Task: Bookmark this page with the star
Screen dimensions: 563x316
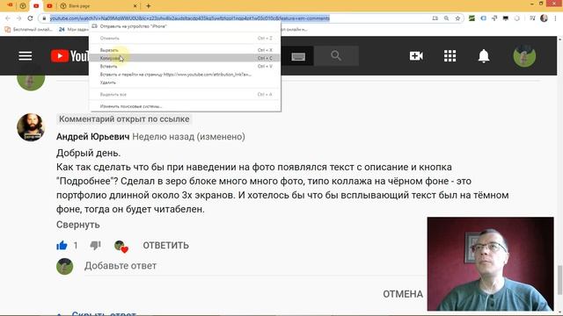Action: tap(457, 18)
